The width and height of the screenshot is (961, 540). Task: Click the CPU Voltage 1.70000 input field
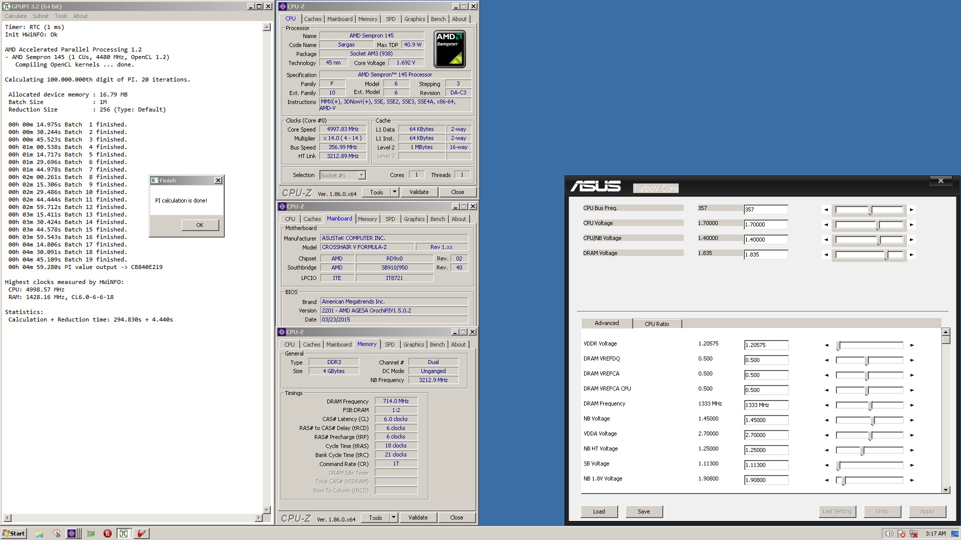(x=766, y=224)
